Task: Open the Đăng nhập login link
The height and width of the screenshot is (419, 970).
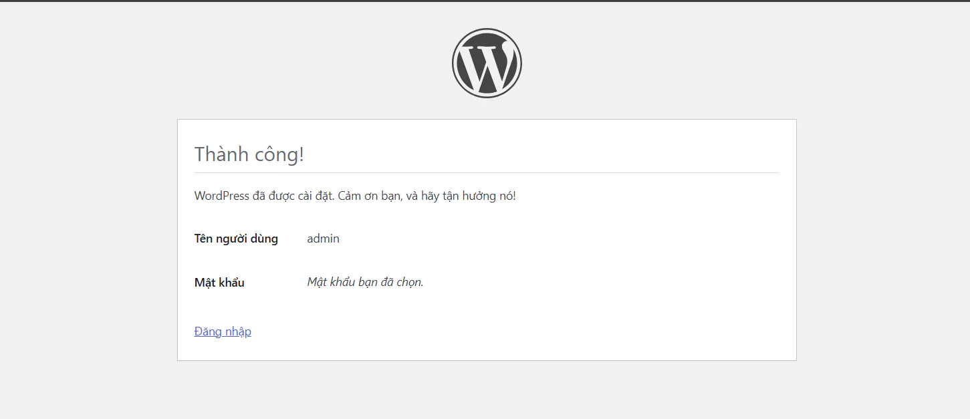Action: click(x=223, y=331)
